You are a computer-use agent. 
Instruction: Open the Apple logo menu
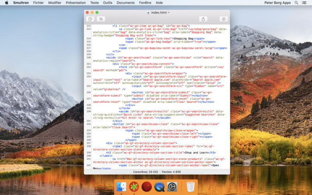pos(7,3)
